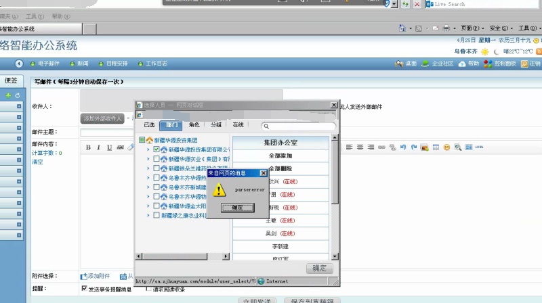Click the center align icon in editor toolbar
The width and height of the screenshot is (542, 303).
(360, 147)
